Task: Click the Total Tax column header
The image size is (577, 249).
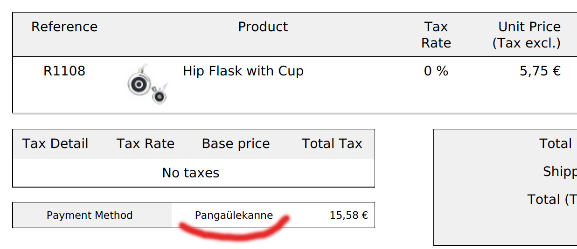Action: [332, 144]
